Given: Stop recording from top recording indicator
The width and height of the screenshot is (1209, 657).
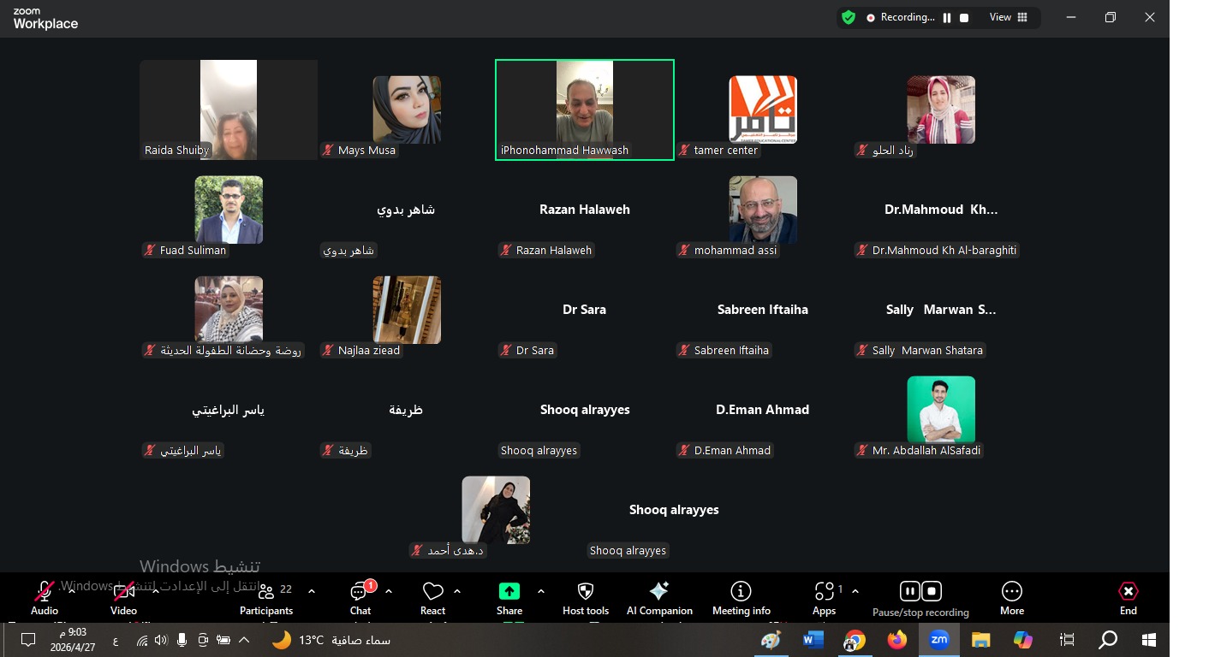Looking at the screenshot, I should [x=964, y=17].
